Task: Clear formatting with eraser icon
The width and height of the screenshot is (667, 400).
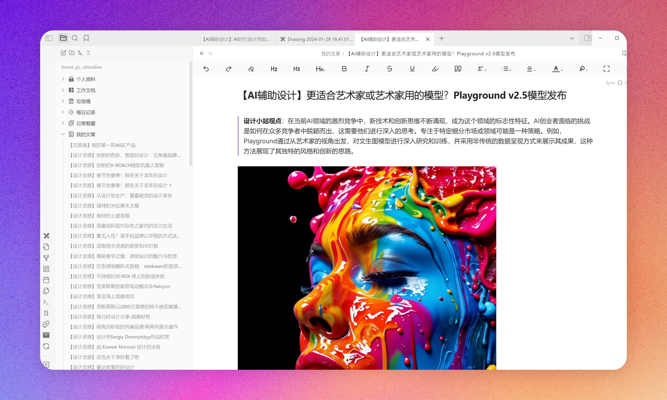Action: point(251,69)
